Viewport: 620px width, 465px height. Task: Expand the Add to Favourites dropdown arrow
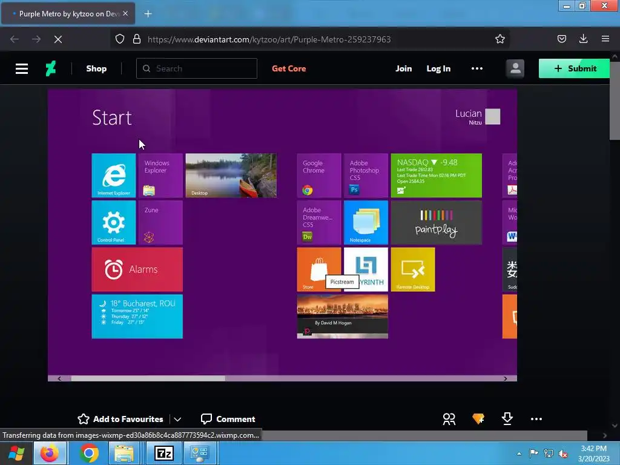pos(177,419)
